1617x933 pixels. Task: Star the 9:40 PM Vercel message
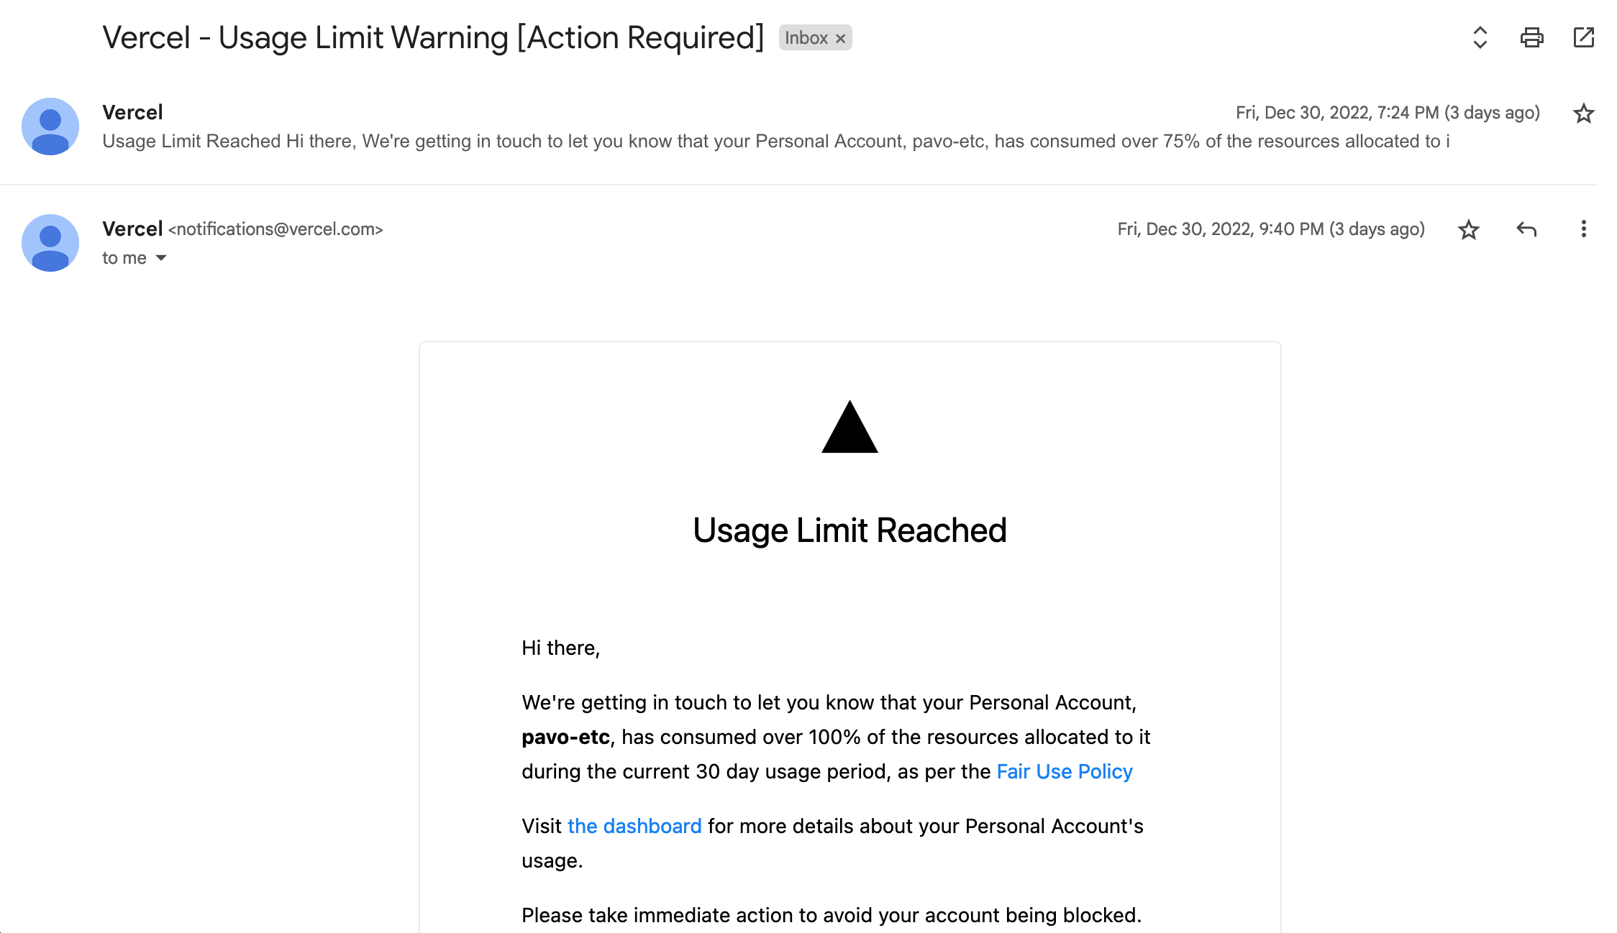pyautogui.click(x=1468, y=230)
